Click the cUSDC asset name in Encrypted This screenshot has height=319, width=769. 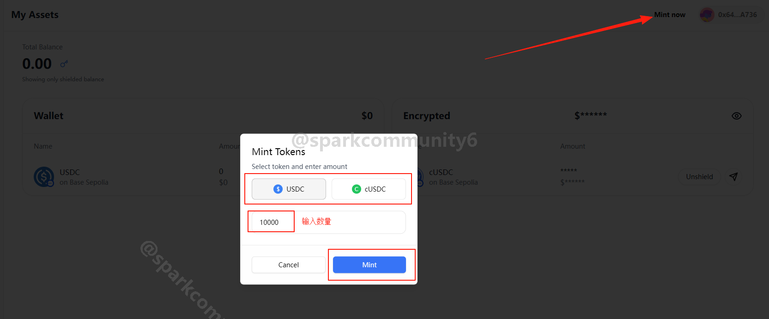click(441, 172)
